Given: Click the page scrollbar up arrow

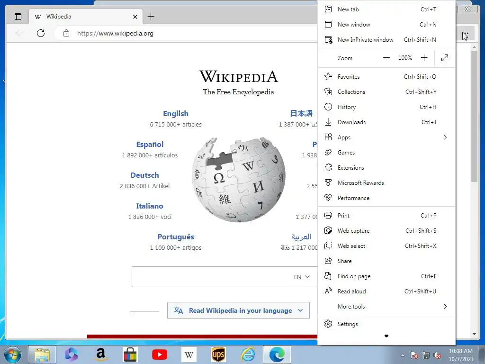Looking at the screenshot, I should pyautogui.click(x=474, y=47).
